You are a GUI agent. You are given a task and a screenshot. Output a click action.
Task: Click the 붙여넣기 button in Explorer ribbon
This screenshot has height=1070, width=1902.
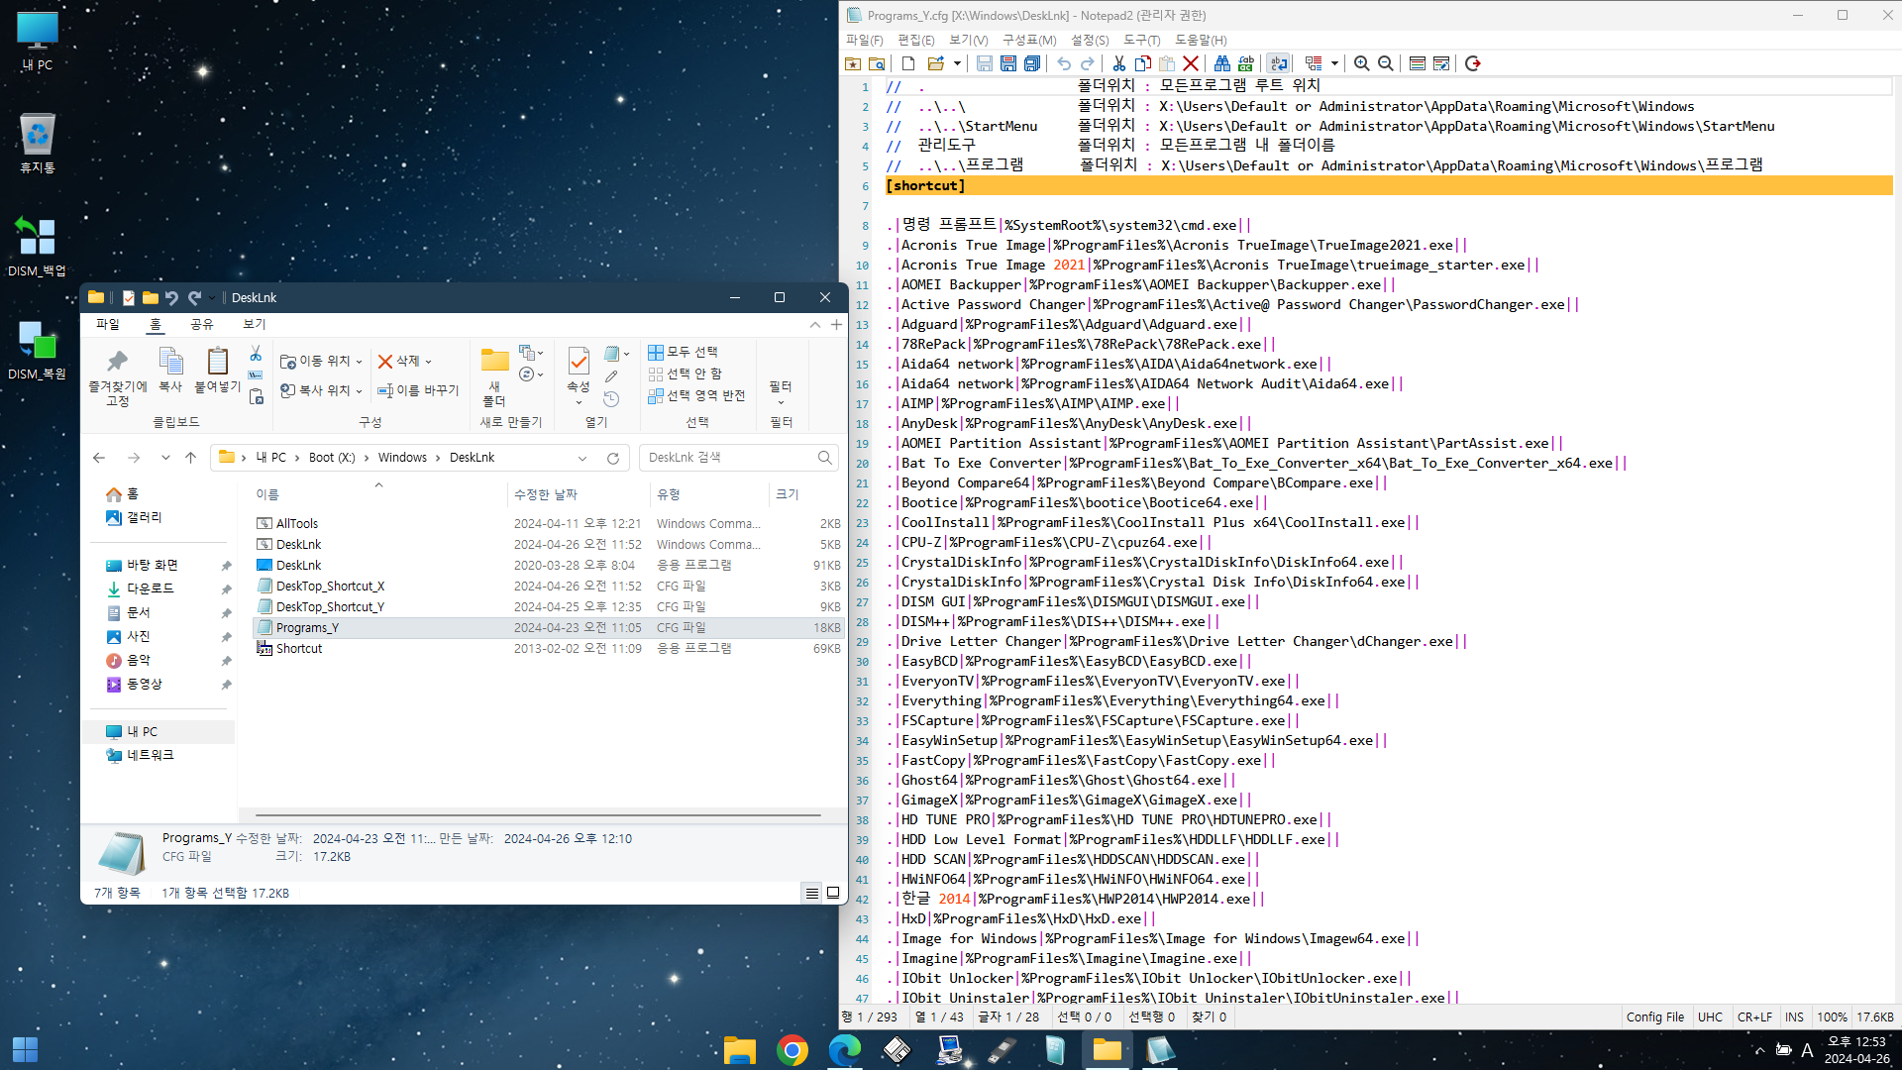pyautogui.click(x=217, y=371)
